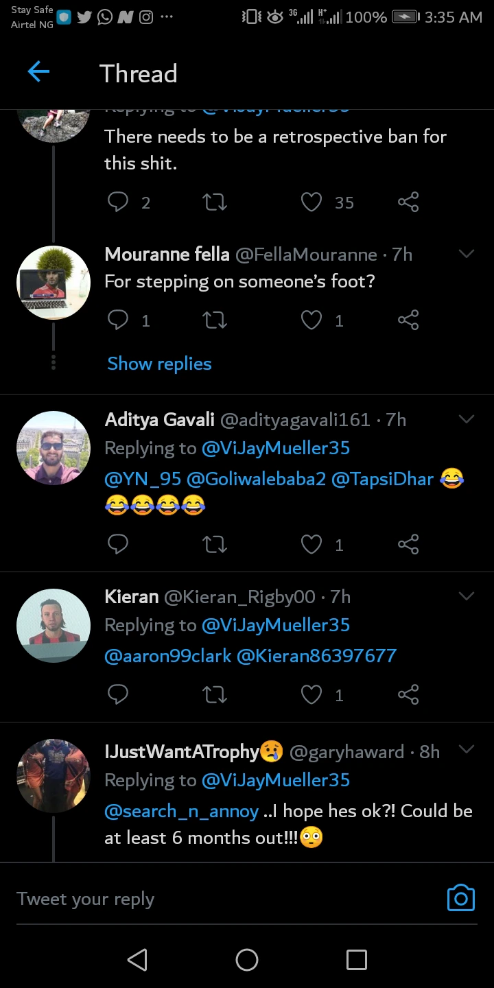The image size is (494, 988).
Task: Reply to Mouranne fella's tweet
Action: pos(119,320)
